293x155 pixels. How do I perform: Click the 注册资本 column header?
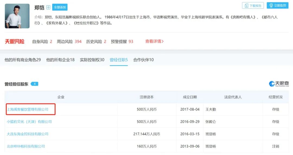coord(147,97)
